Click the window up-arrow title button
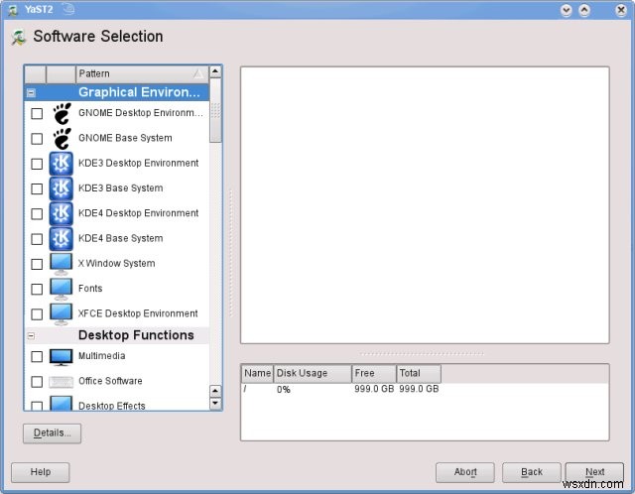The width and height of the screenshot is (635, 494). point(584,10)
